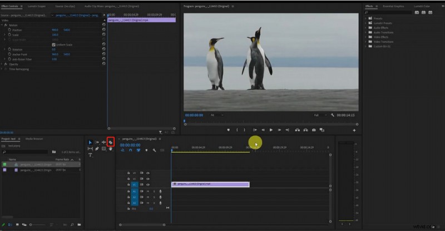Open the Lumetri Color tab
The image size is (445, 231).
coord(422,6)
